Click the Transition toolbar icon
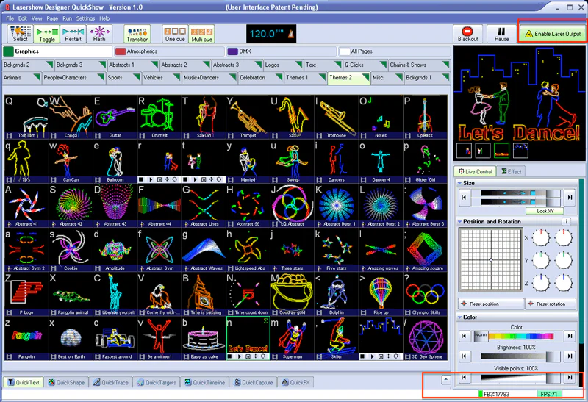The height and width of the screenshot is (402, 588). 137,34
